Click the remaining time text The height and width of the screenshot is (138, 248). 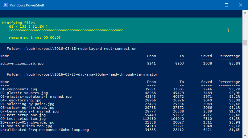[35, 37]
